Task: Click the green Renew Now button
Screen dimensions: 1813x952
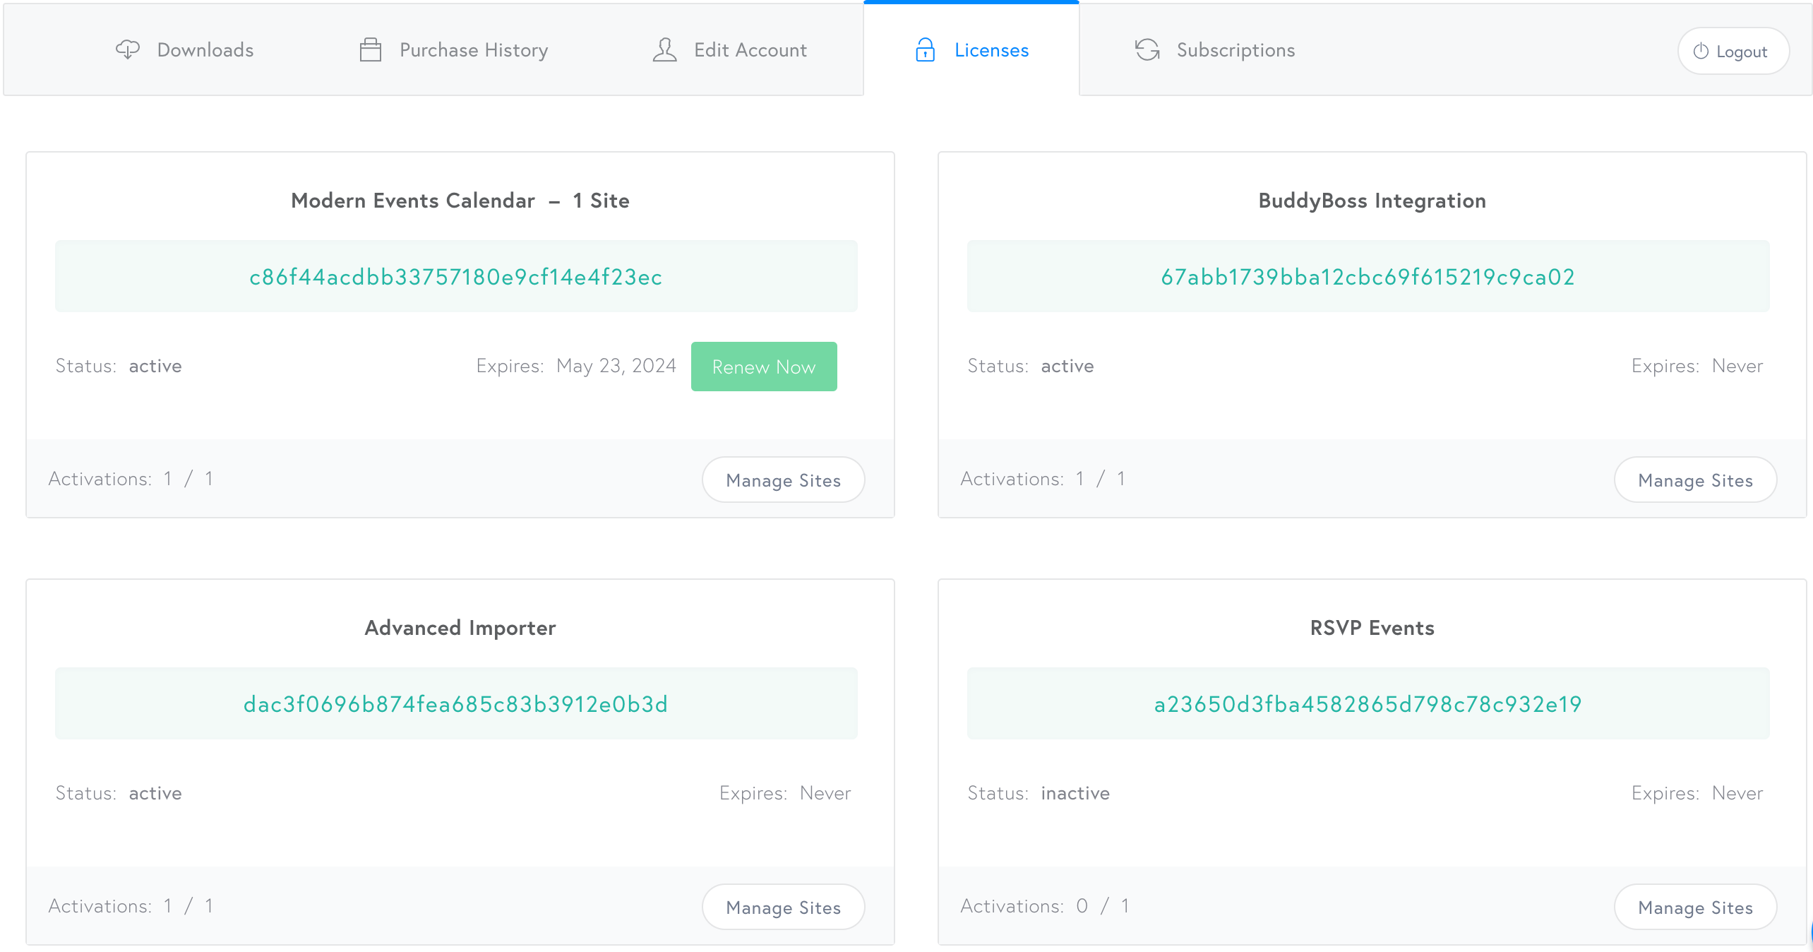Action: click(763, 367)
